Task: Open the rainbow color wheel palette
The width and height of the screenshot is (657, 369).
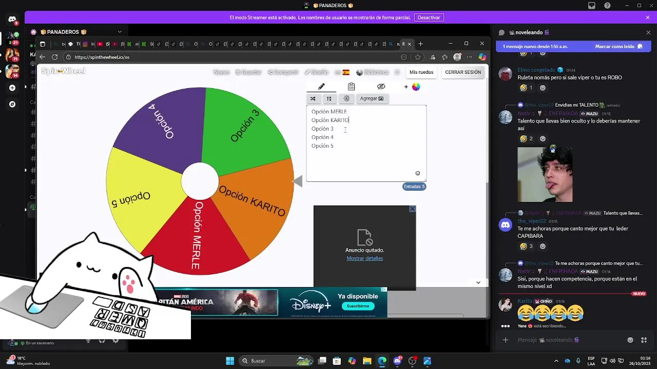Action: click(416, 87)
